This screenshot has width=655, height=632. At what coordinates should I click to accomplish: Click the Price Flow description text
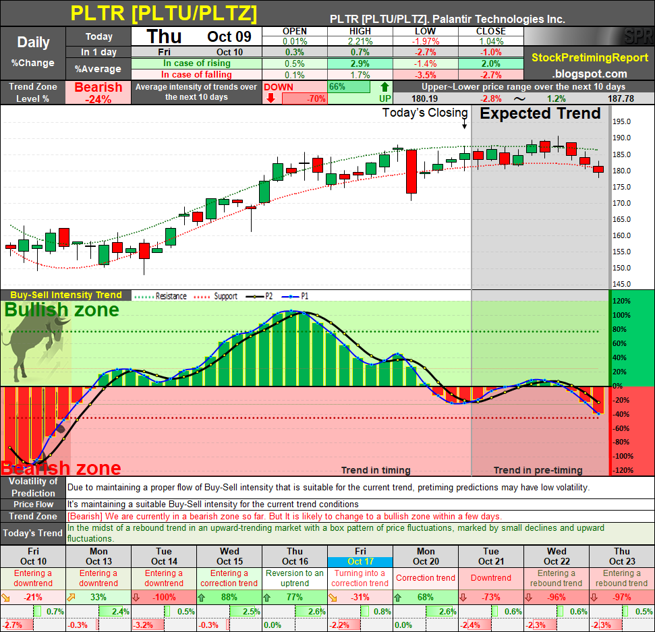(212, 504)
